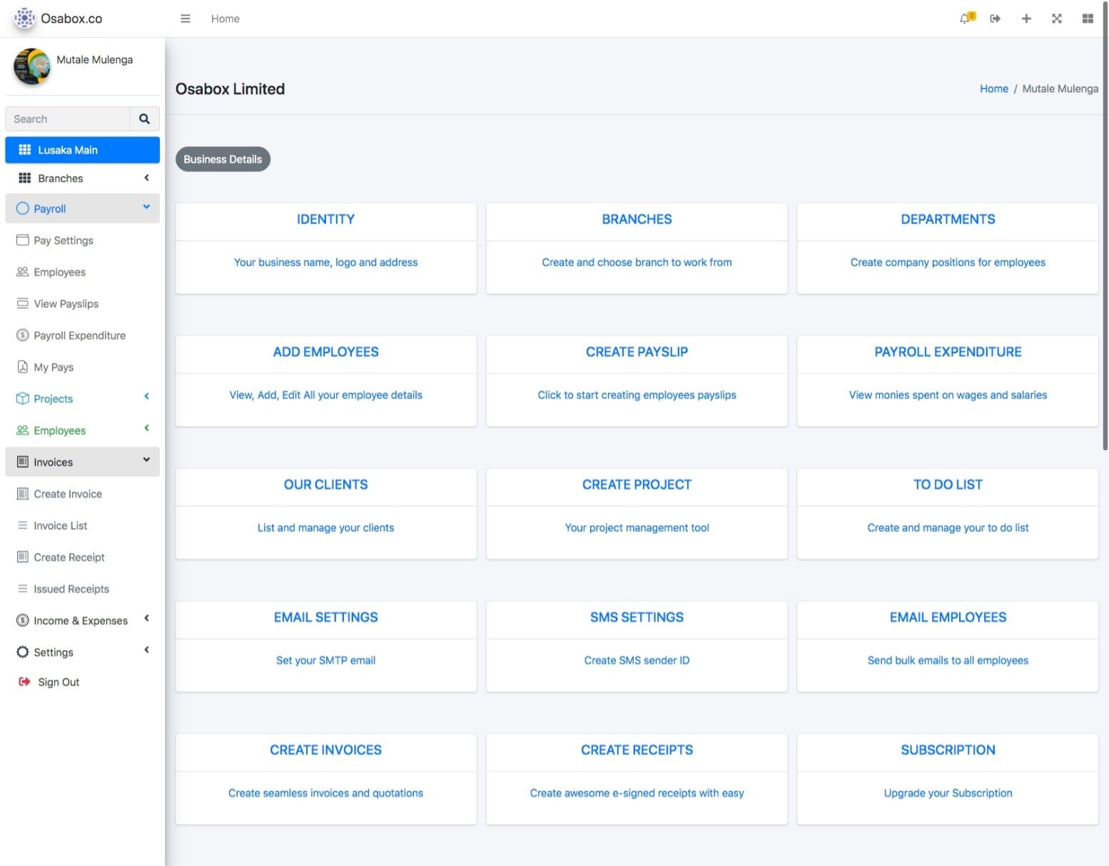Click the Create Invoice icon
Image resolution: width=1109 pixels, height=866 pixels.
pyautogui.click(x=23, y=494)
